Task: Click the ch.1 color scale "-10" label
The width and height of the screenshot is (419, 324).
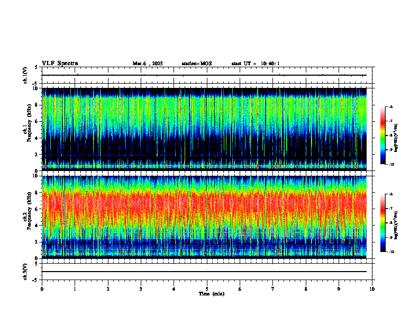Action: [x=391, y=165]
